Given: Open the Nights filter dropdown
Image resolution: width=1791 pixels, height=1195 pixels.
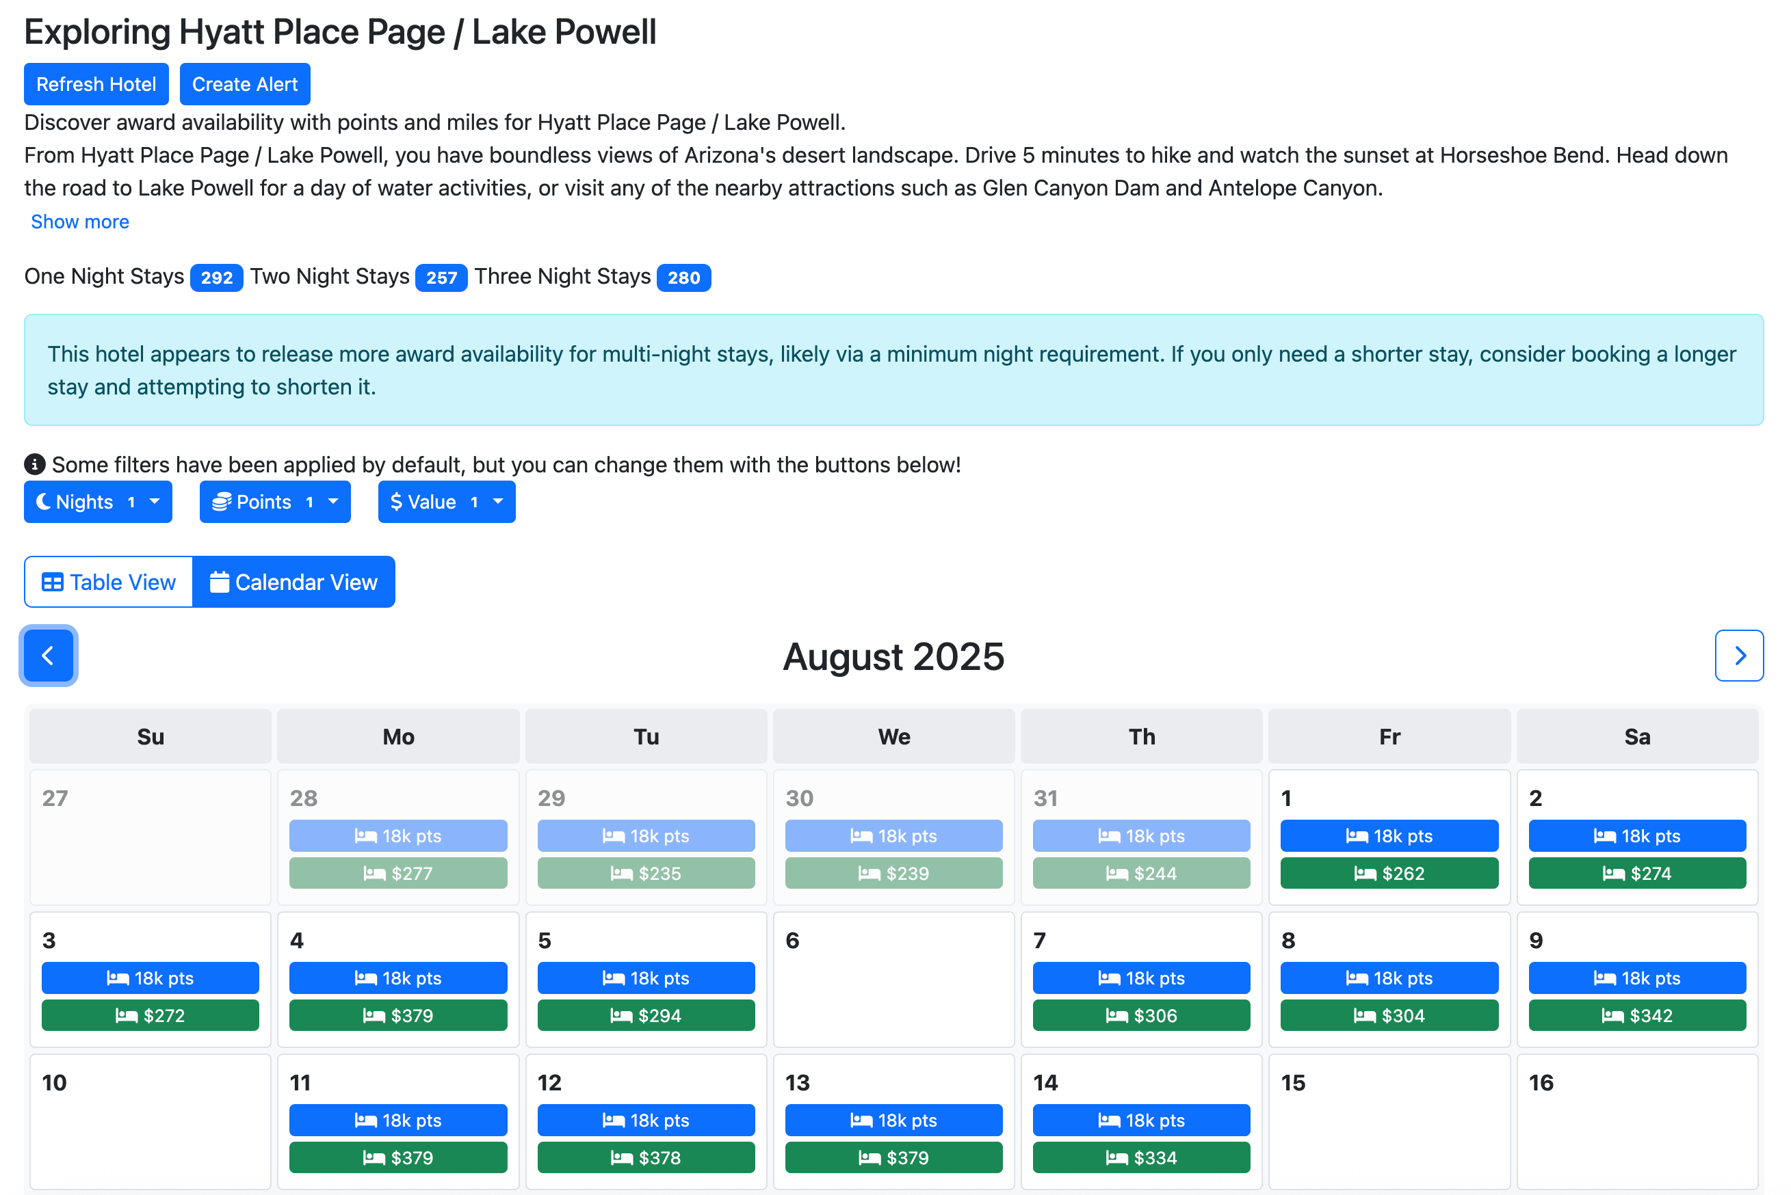Looking at the screenshot, I should (98, 502).
